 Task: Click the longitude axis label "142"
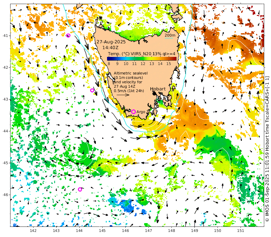(33, 231)
